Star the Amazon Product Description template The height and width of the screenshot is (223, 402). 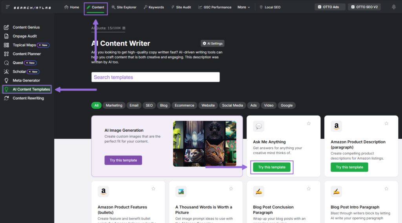[x=386, y=123]
